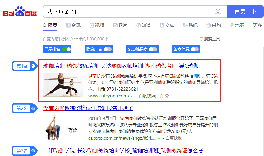Viewport: 264px width, 156px height.
Task: Click the date 2018年9月4日 text
Action: [102, 118]
